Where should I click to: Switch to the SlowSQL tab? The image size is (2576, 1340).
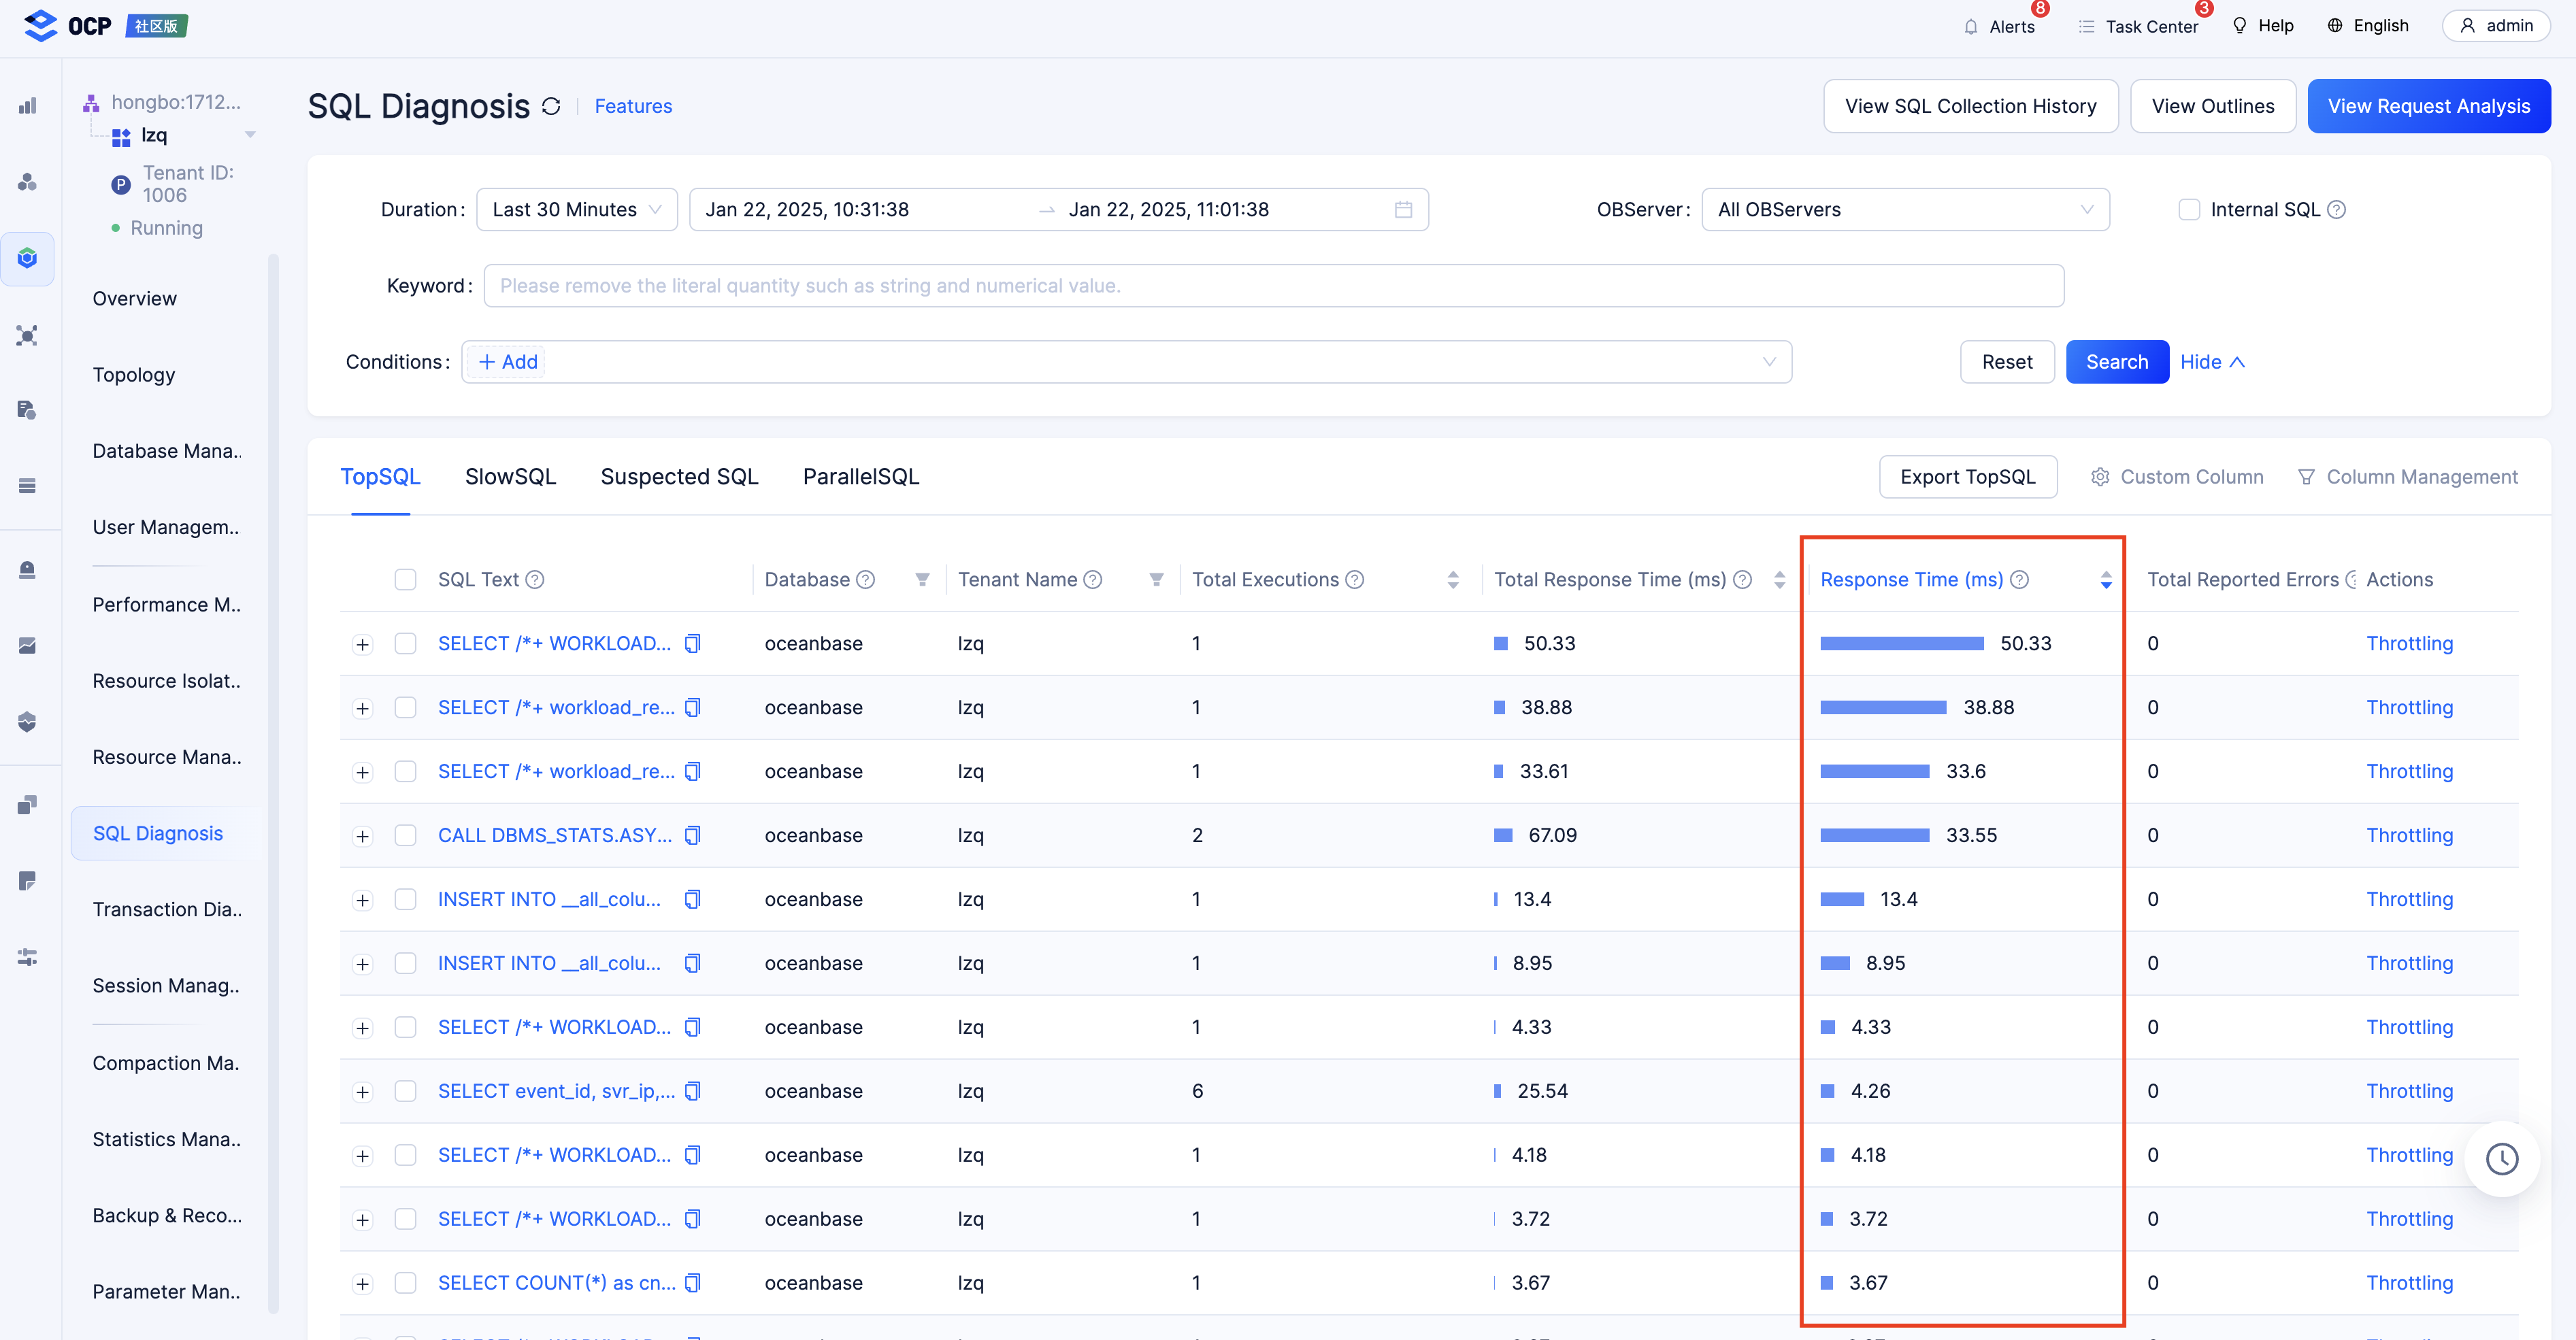point(510,477)
